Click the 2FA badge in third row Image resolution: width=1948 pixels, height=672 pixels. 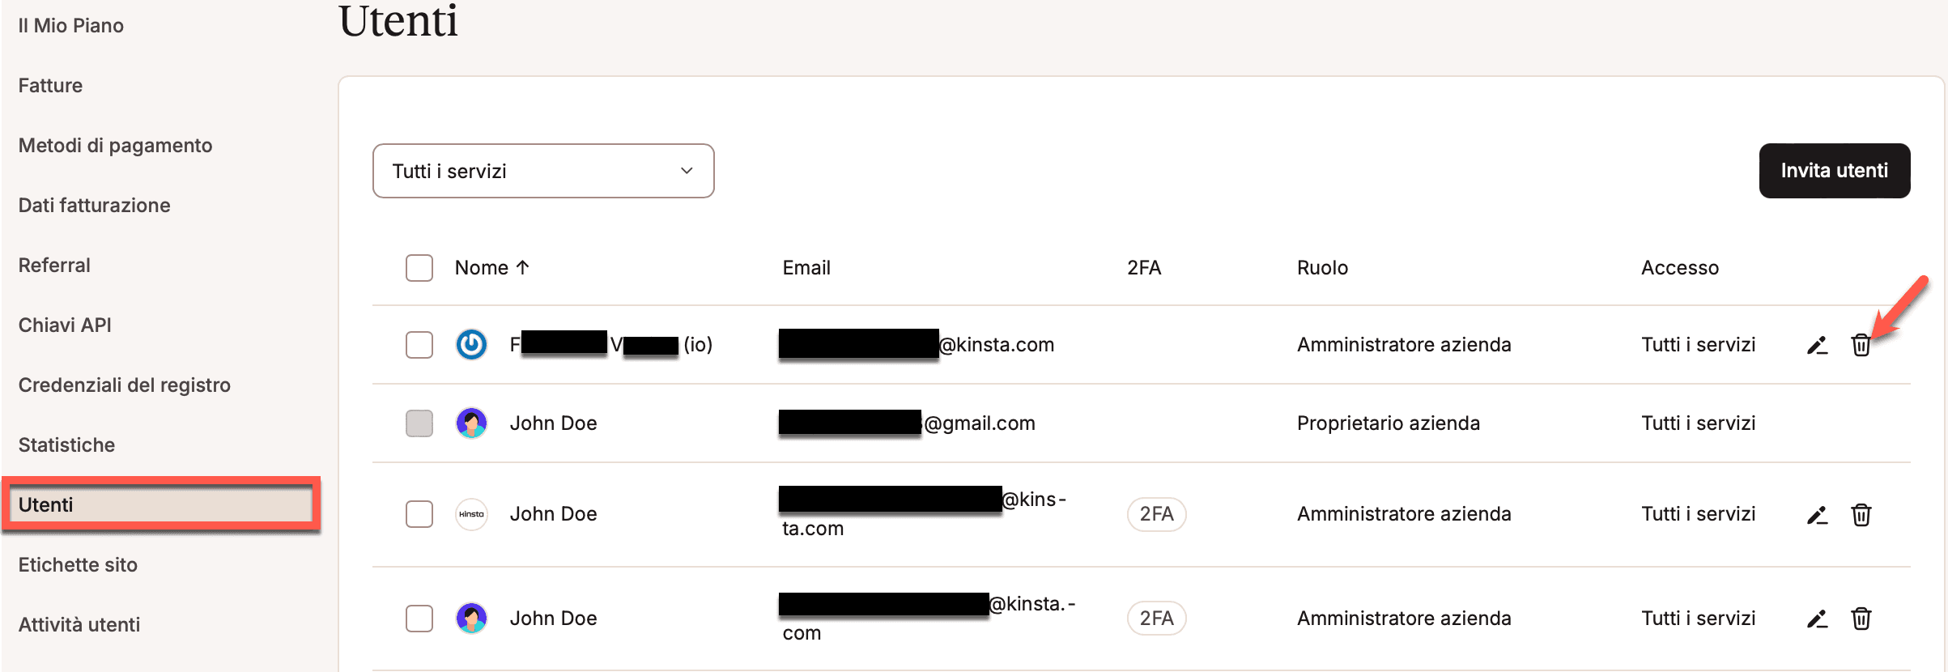1156,514
